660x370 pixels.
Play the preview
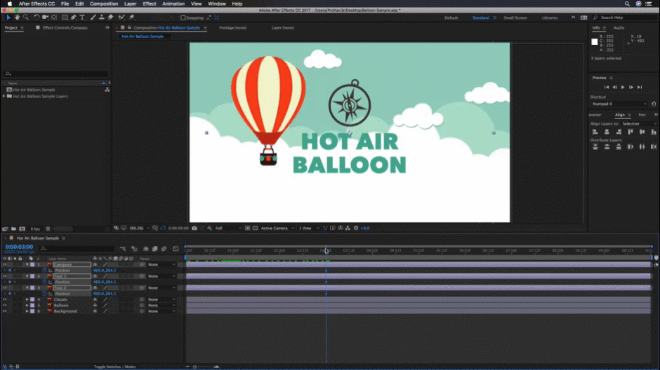(x=623, y=87)
